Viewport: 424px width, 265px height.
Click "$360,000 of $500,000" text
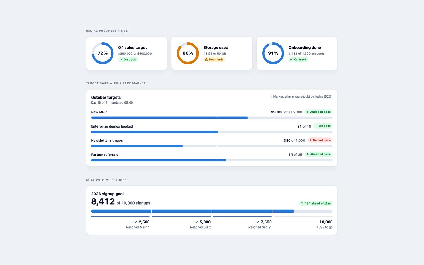135,54
